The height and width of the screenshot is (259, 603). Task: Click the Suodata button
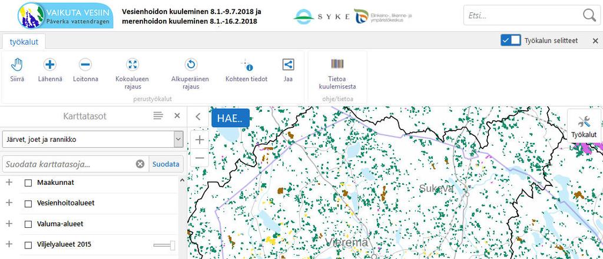click(x=165, y=164)
